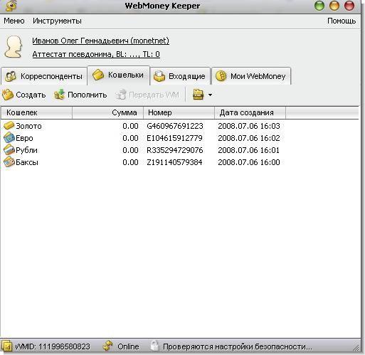365x355 pixels.
Task: Click the user avatar silhouette
Action: point(14,47)
